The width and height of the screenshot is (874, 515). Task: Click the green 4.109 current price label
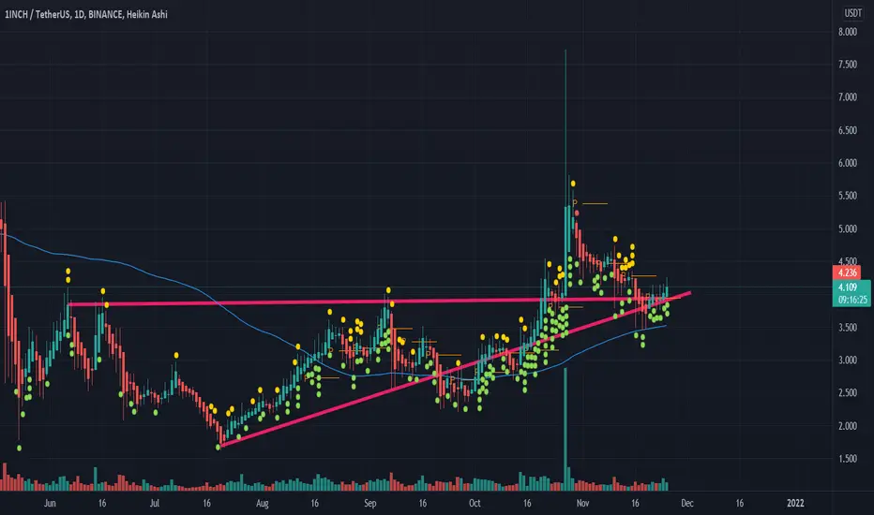[847, 287]
